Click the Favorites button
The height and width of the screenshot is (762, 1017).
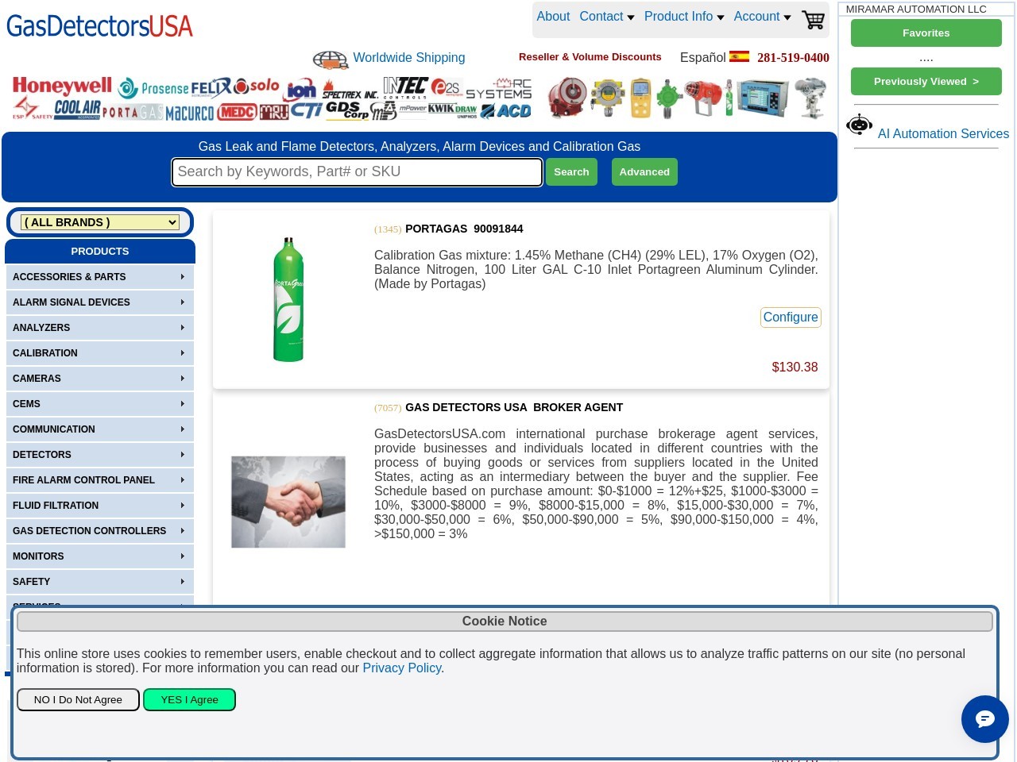(926, 33)
